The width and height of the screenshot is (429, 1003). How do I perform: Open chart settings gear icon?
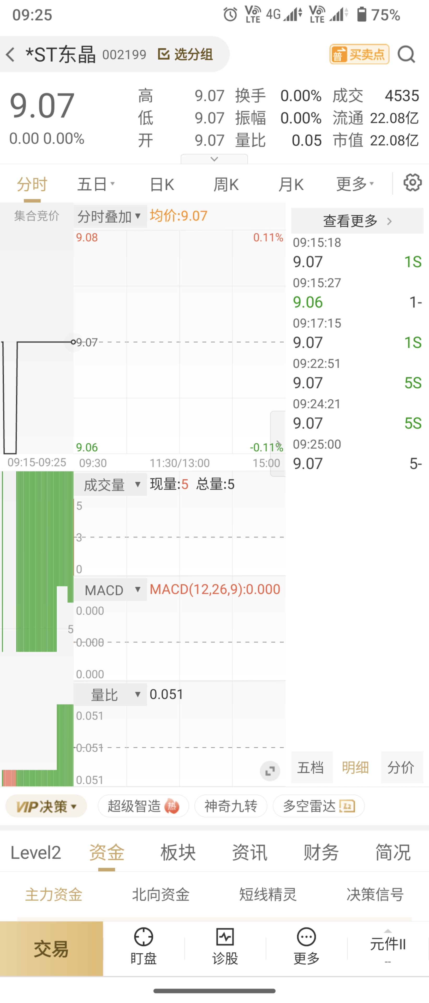click(x=412, y=183)
